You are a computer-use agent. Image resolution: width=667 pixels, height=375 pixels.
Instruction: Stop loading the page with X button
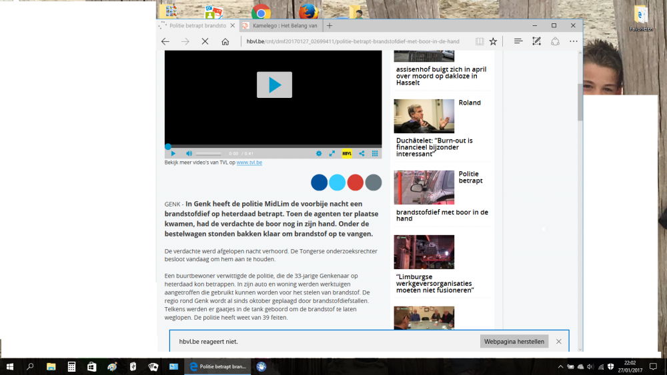205,41
